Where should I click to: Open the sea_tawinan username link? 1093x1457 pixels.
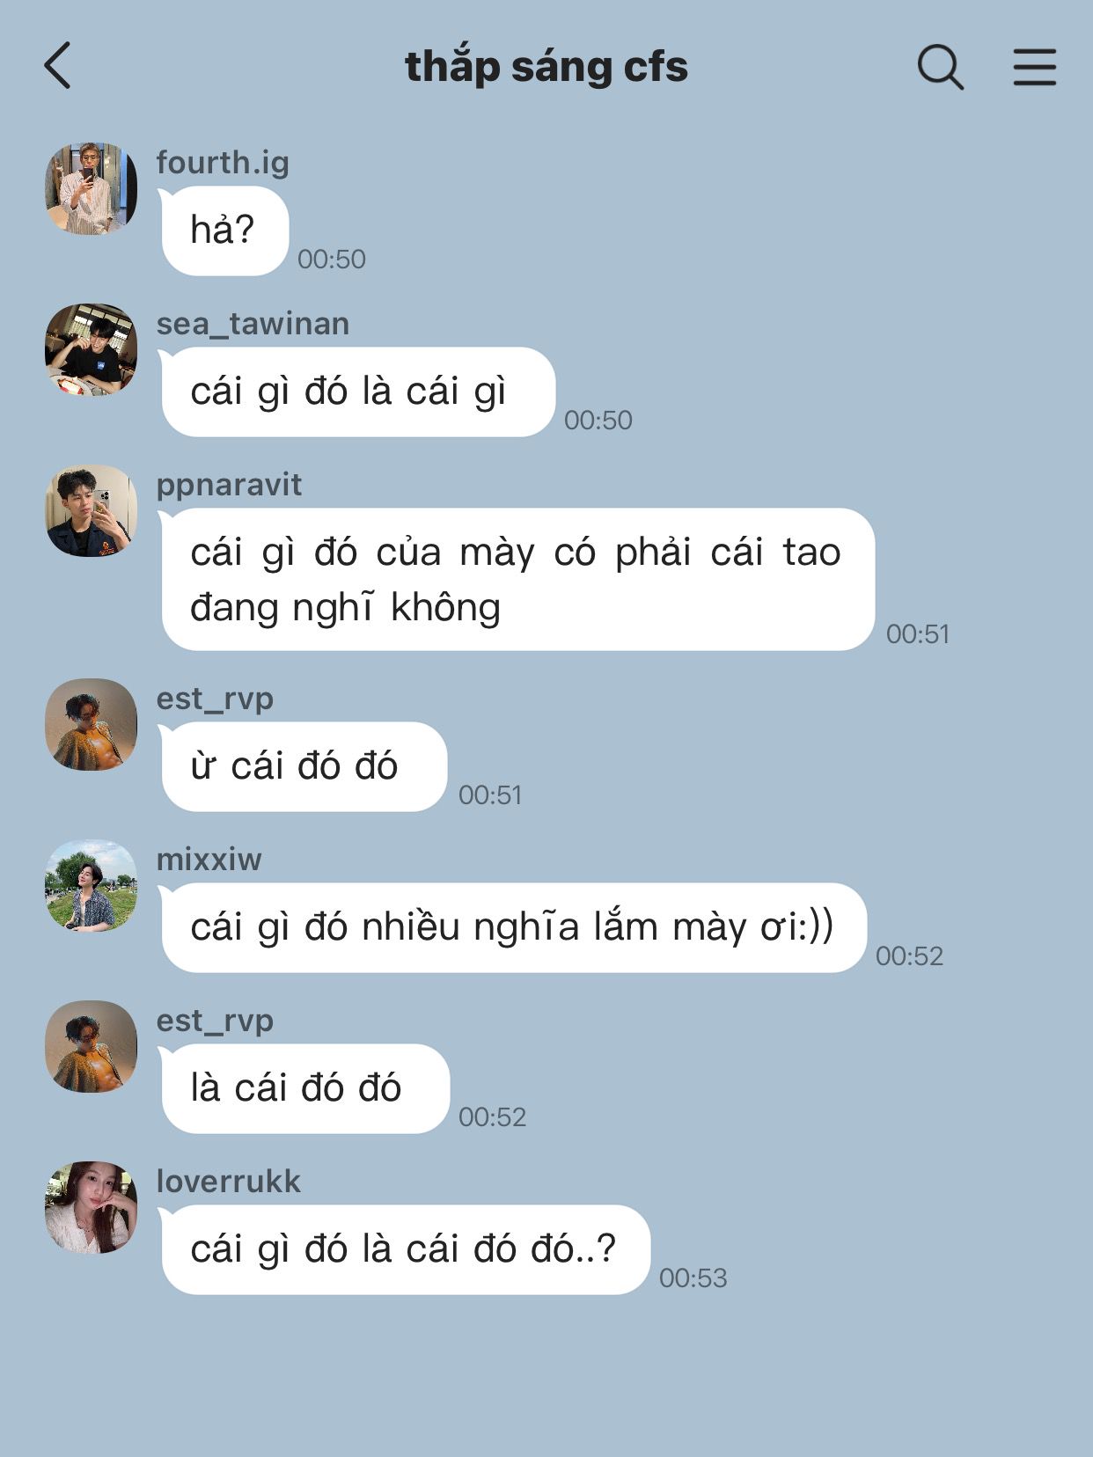[x=253, y=324]
